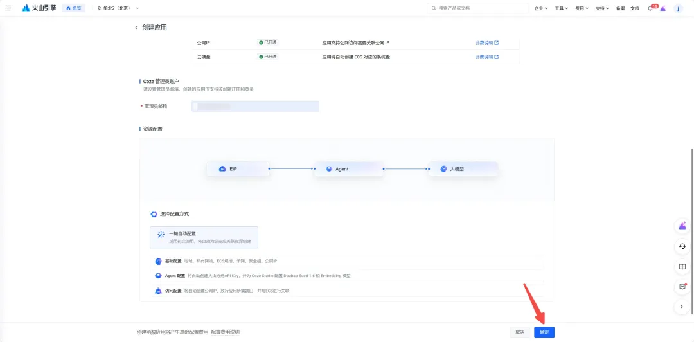Focus the 搜索产品或文档 search box
Viewport: 694px width, 342px height.
point(477,8)
